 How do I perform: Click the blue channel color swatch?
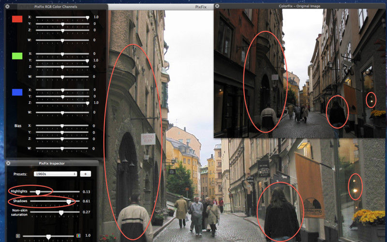(x=17, y=92)
